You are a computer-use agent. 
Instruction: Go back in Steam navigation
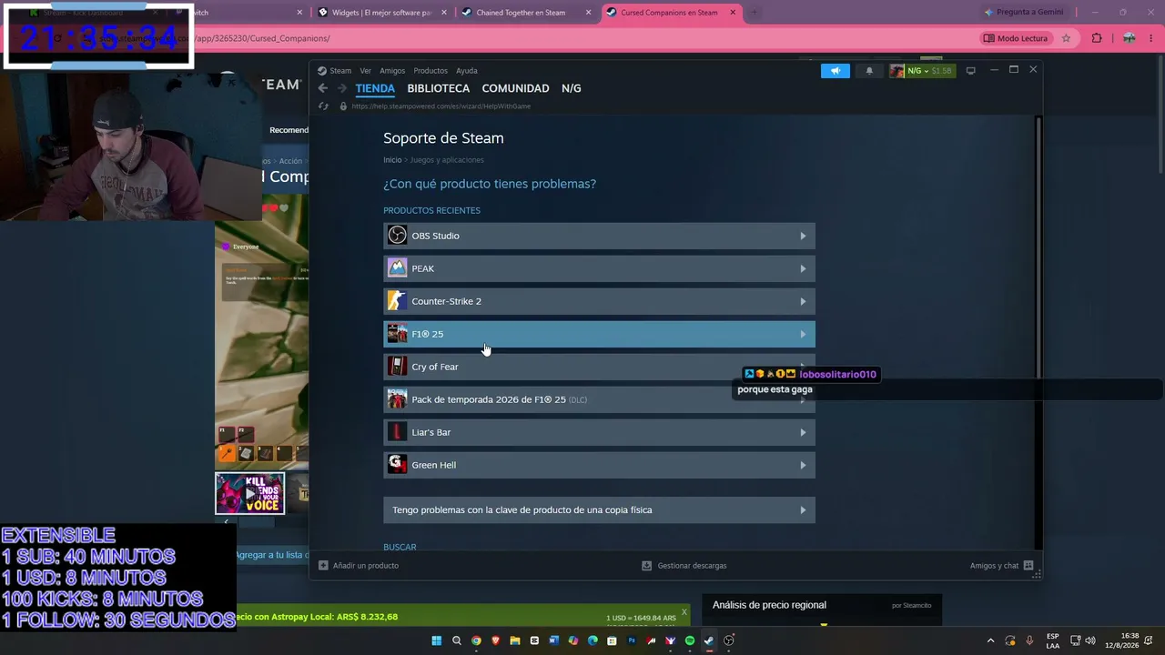pos(323,88)
